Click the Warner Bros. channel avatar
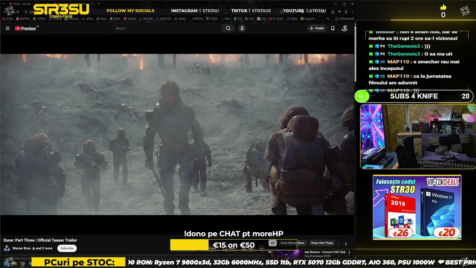476x268 pixels. (x=7, y=248)
